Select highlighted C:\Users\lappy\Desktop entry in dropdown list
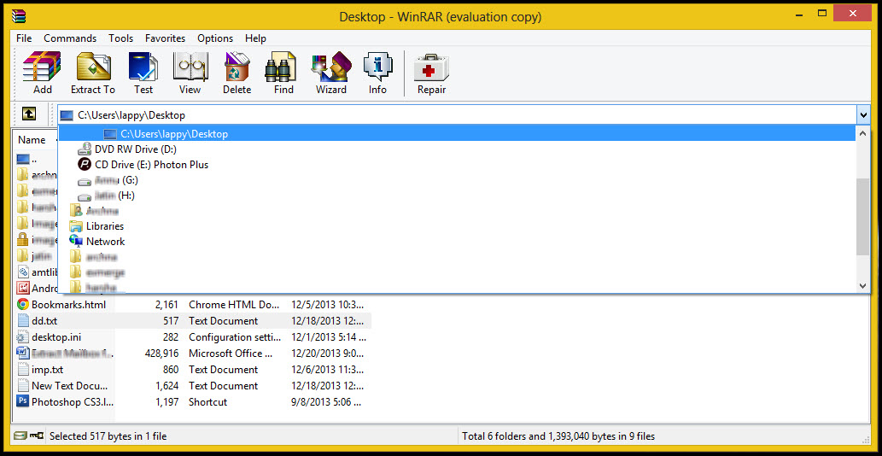This screenshot has width=882, height=456. [x=458, y=134]
